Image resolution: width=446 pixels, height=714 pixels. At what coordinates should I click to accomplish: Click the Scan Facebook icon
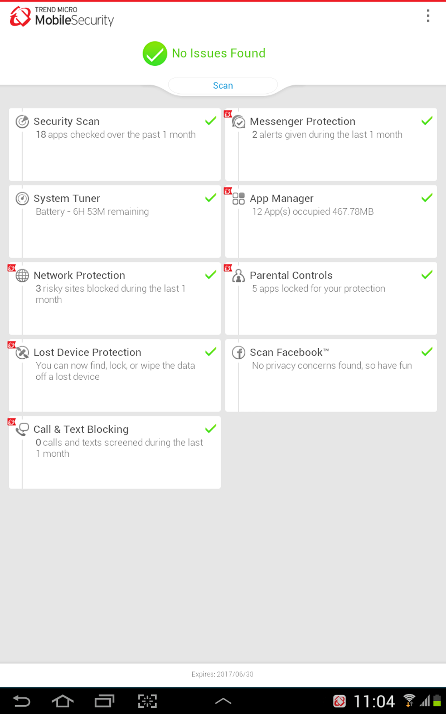[x=239, y=352]
